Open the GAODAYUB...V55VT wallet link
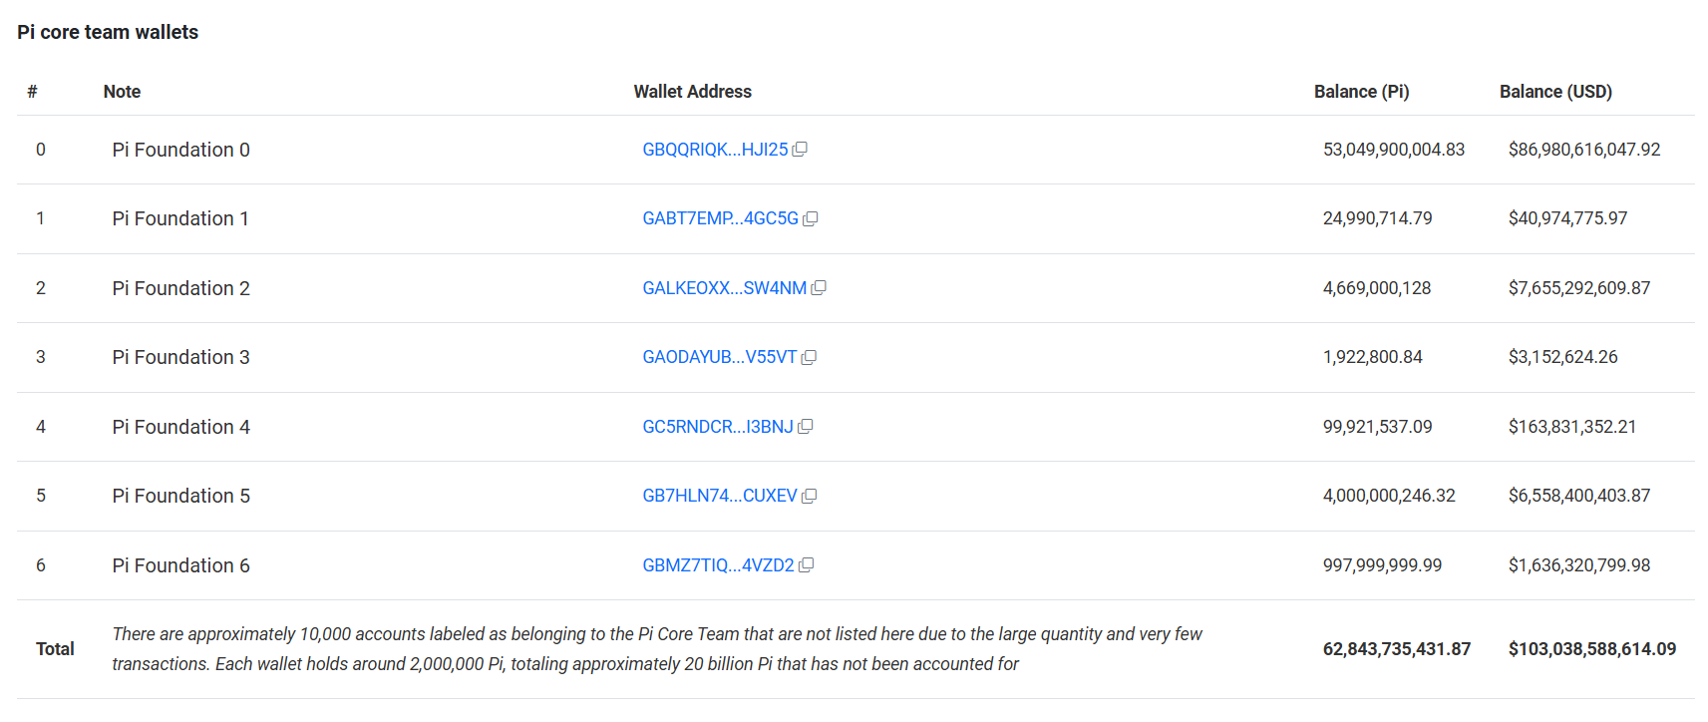The width and height of the screenshot is (1708, 722). 719,357
